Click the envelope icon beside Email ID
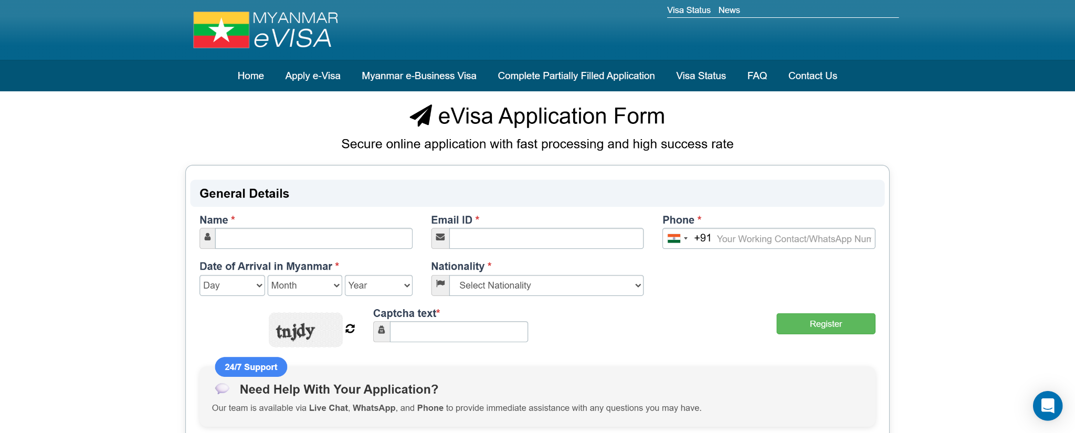The width and height of the screenshot is (1075, 433). 440,238
